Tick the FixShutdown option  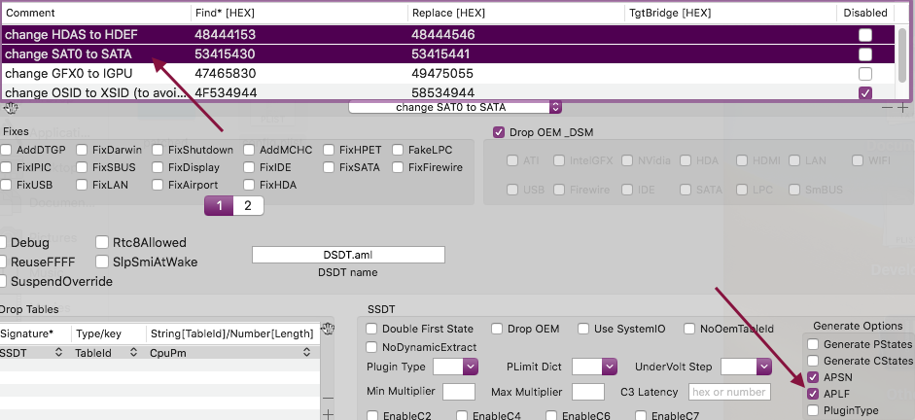tap(158, 150)
